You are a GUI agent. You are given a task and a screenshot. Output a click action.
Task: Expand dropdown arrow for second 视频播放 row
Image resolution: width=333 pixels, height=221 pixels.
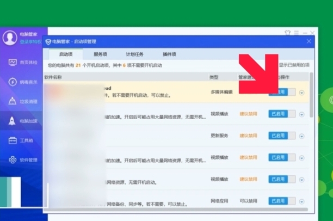click(301, 158)
